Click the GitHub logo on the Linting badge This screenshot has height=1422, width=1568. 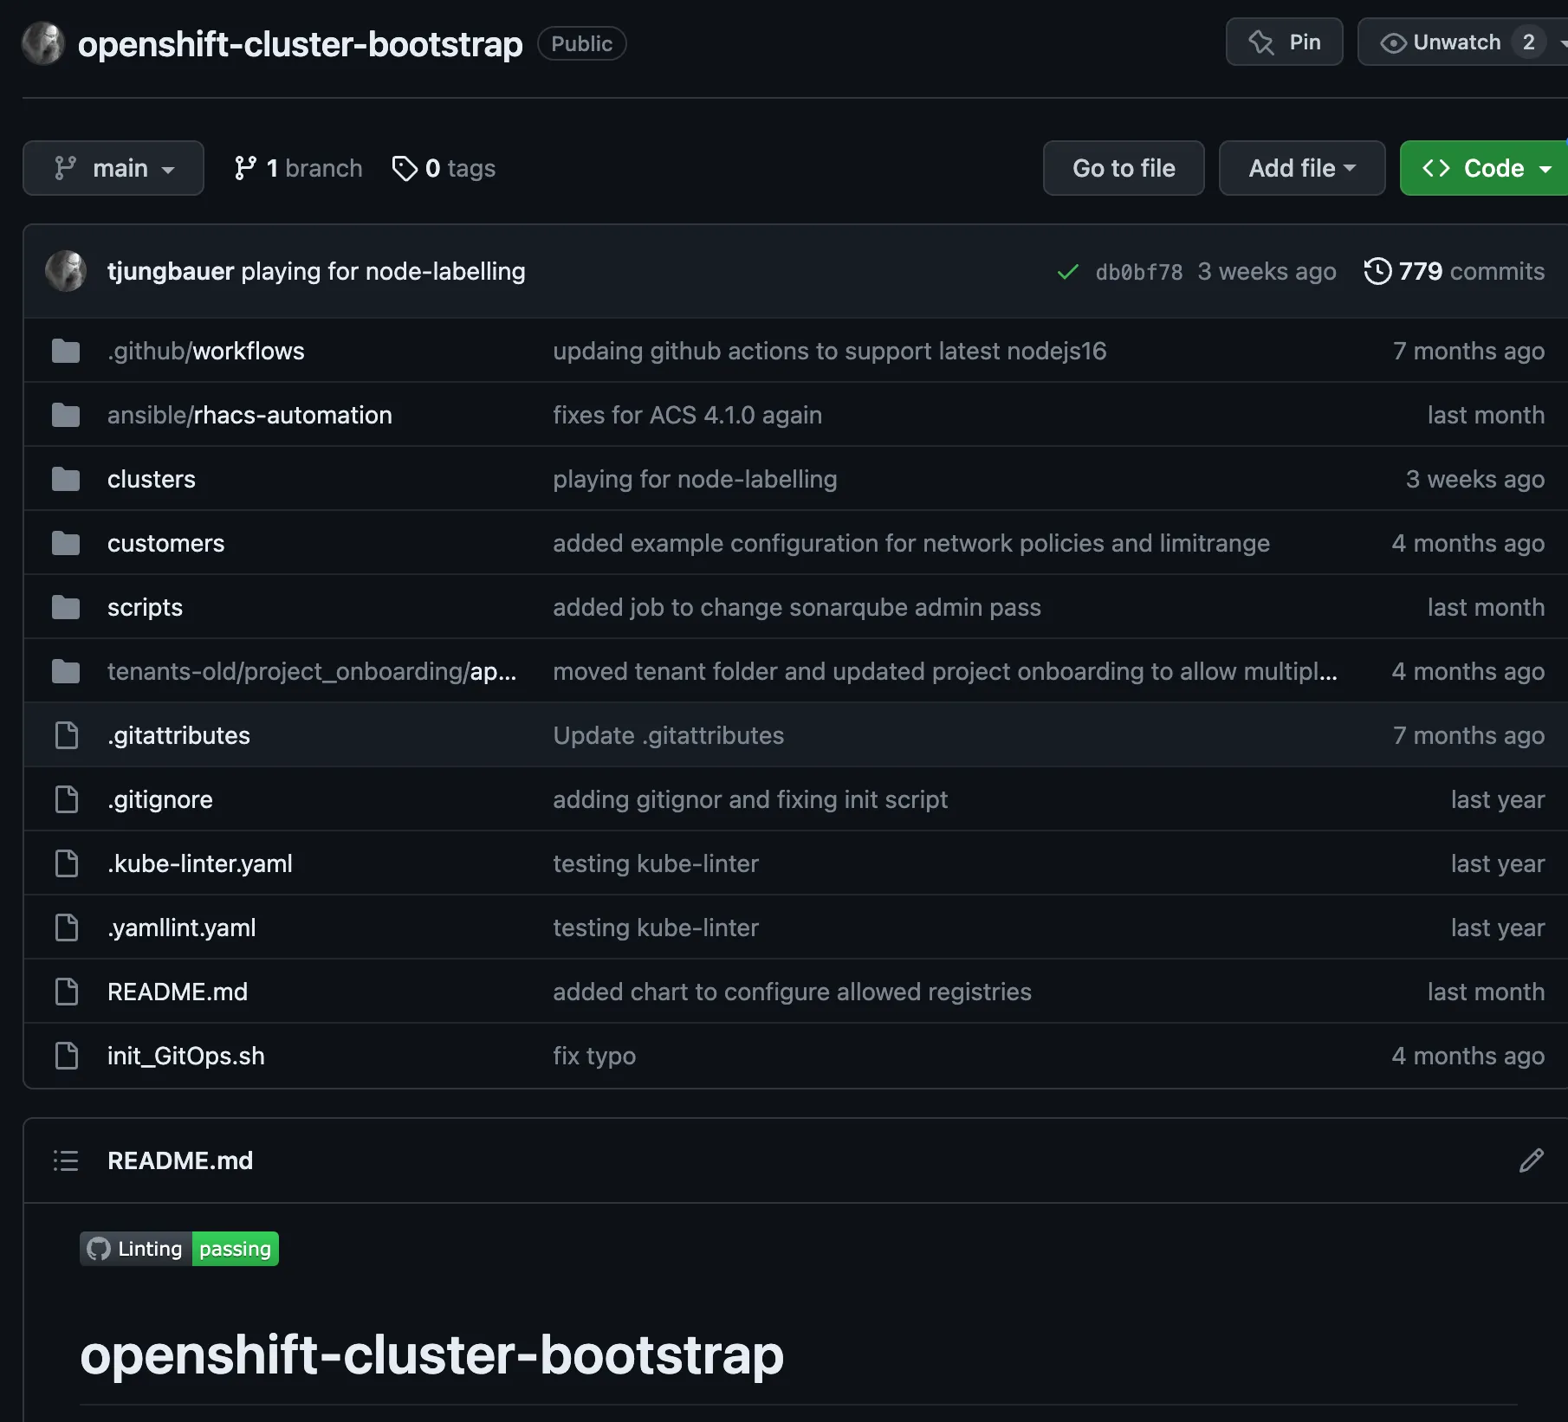(x=99, y=1248)
